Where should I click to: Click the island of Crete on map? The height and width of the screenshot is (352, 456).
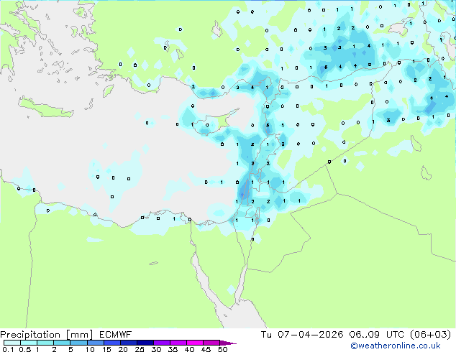45,108
